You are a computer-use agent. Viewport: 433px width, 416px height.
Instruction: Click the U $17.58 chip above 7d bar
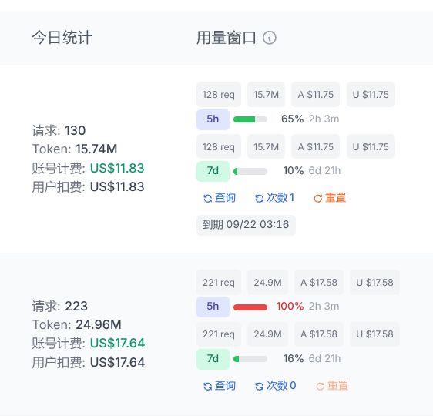[x=374, y=334]
